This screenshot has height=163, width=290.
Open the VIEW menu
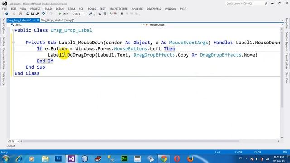pyautogui.click(x=23, y=9)
